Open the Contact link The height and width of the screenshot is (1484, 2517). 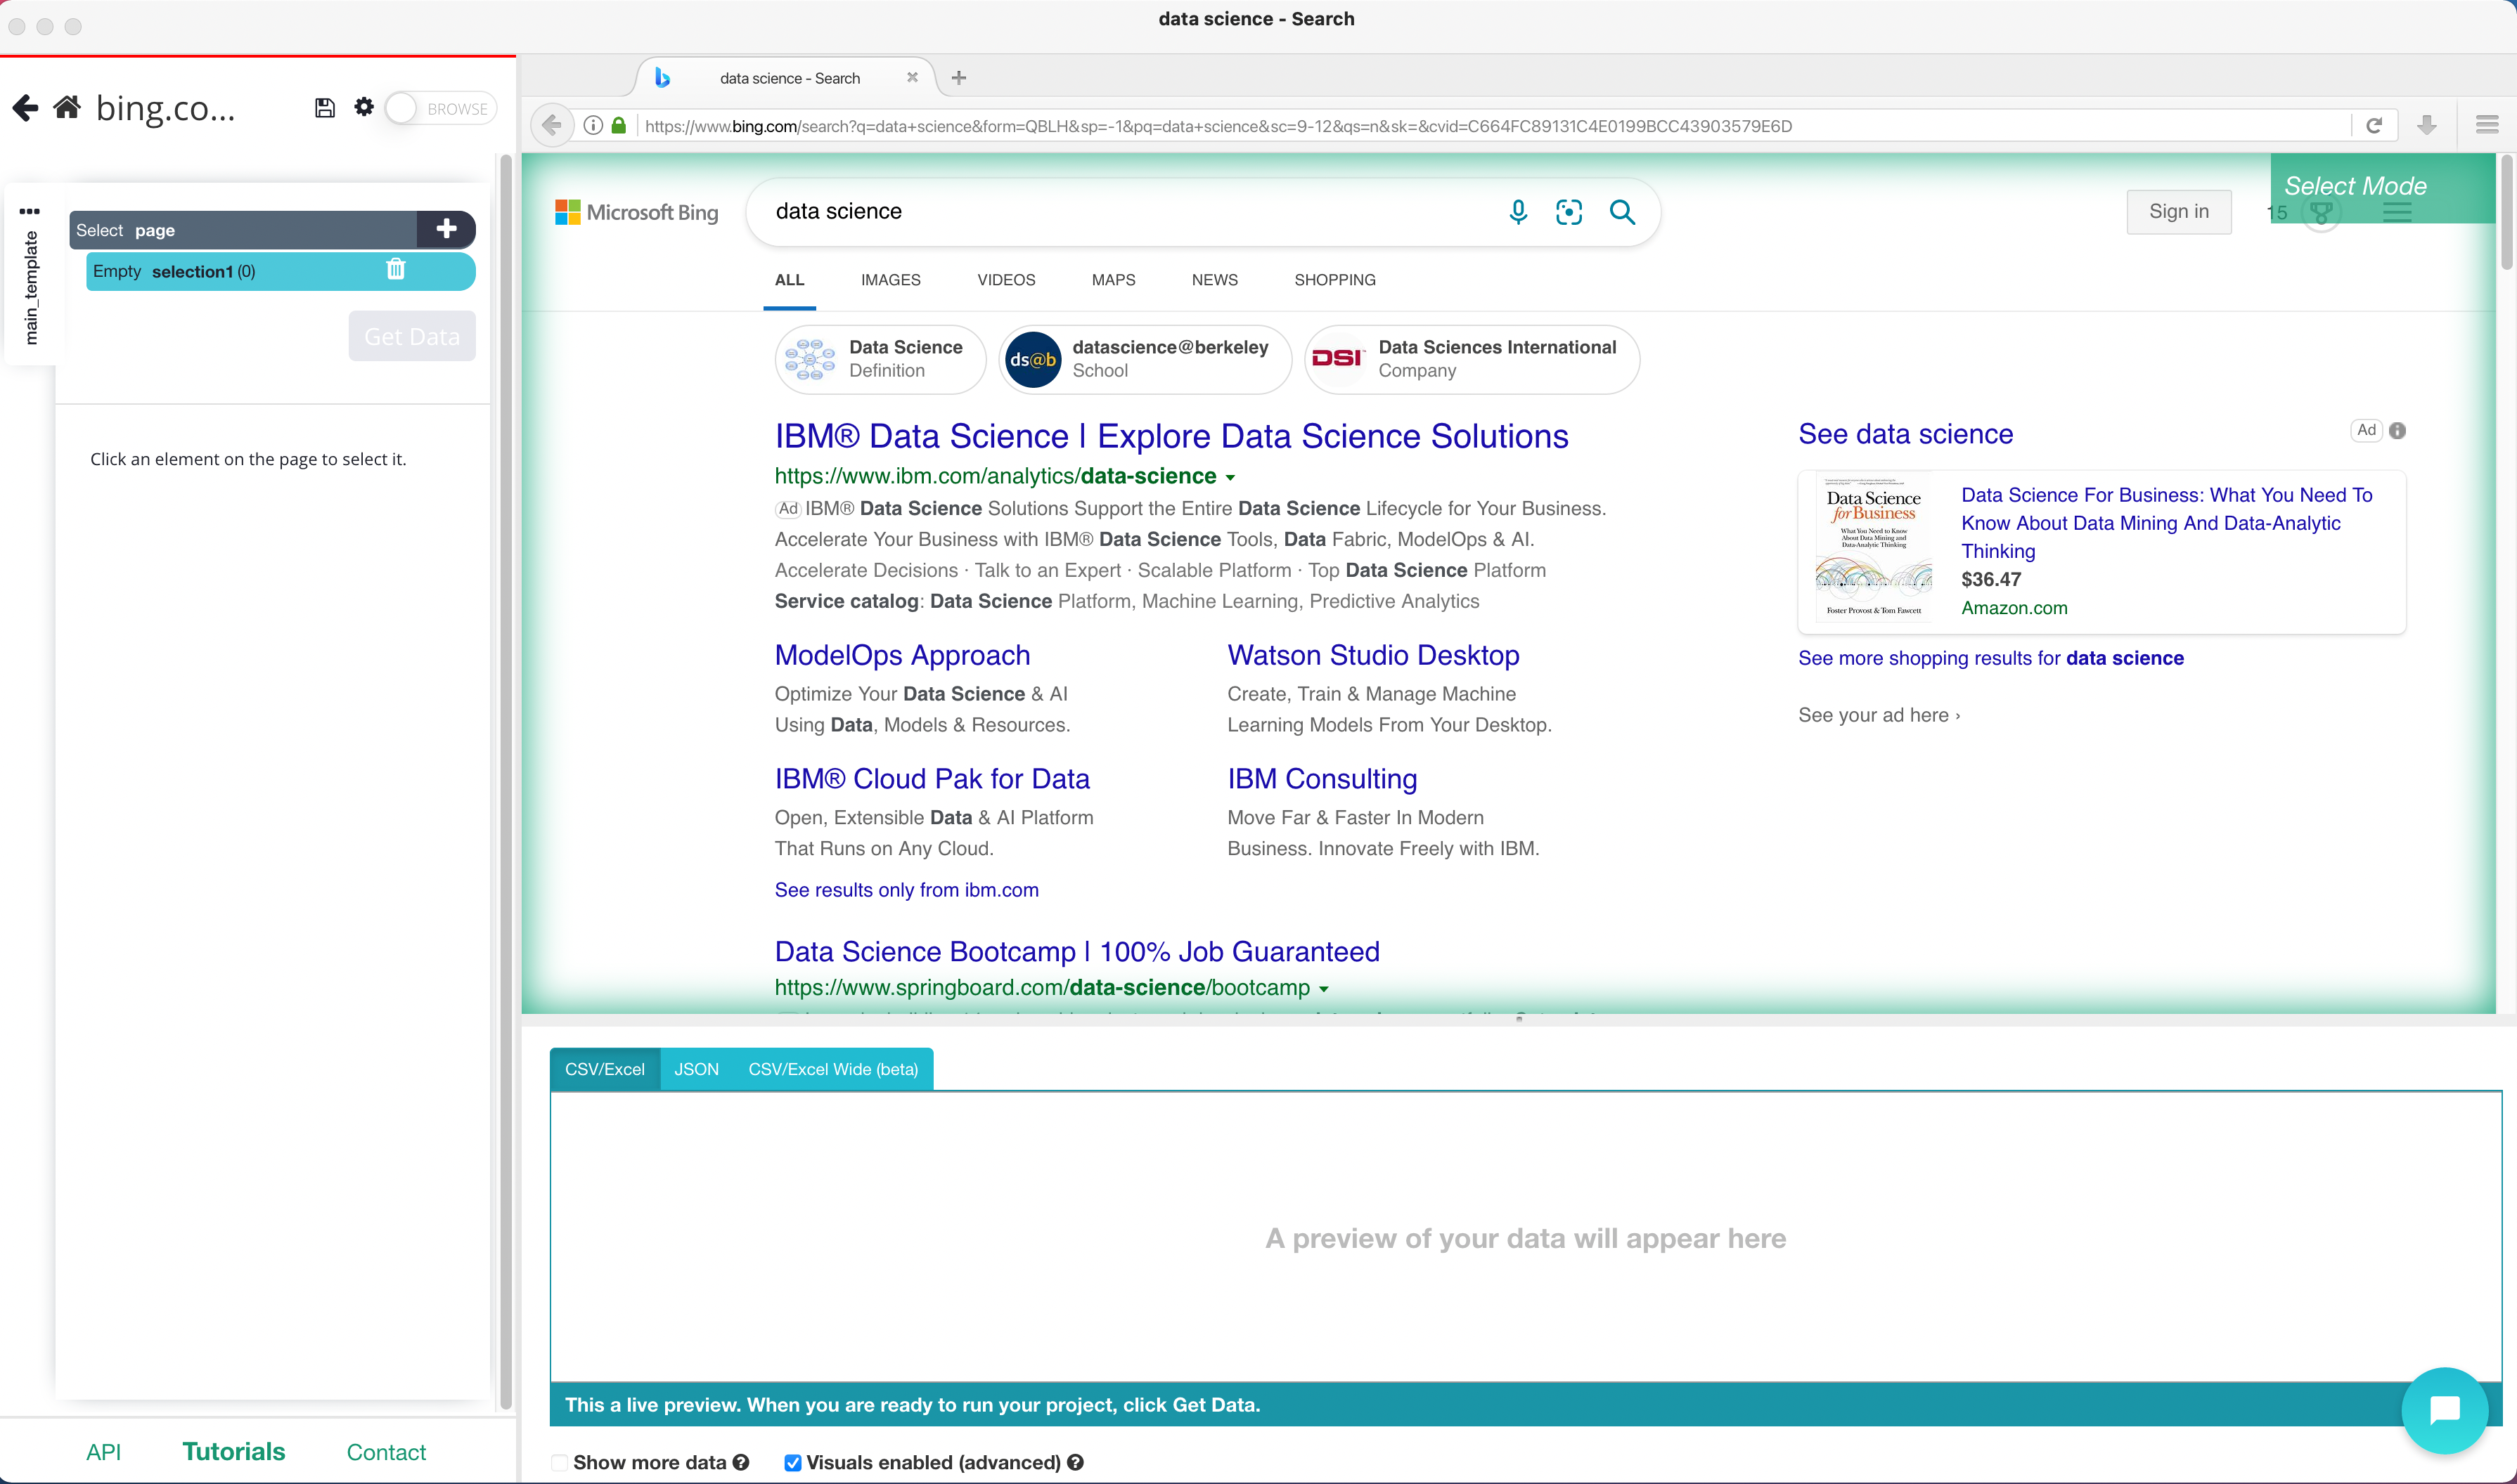point(385,1452)
